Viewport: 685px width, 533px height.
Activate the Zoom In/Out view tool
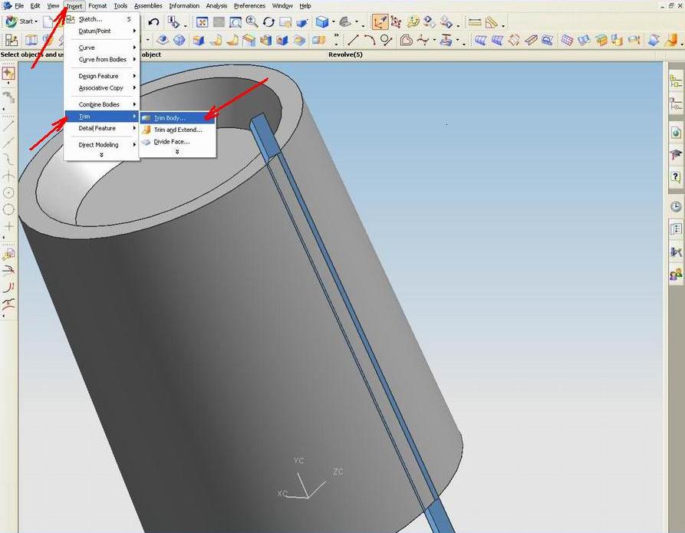coord(251,21)
